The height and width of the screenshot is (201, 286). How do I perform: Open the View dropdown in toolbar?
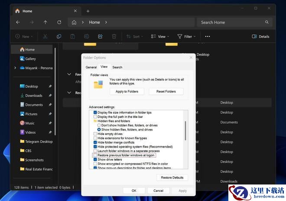pos(160,36)
